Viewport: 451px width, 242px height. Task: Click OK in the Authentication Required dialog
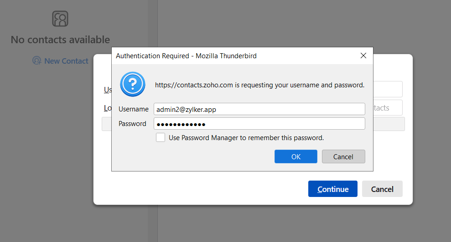tap(295, 156)
